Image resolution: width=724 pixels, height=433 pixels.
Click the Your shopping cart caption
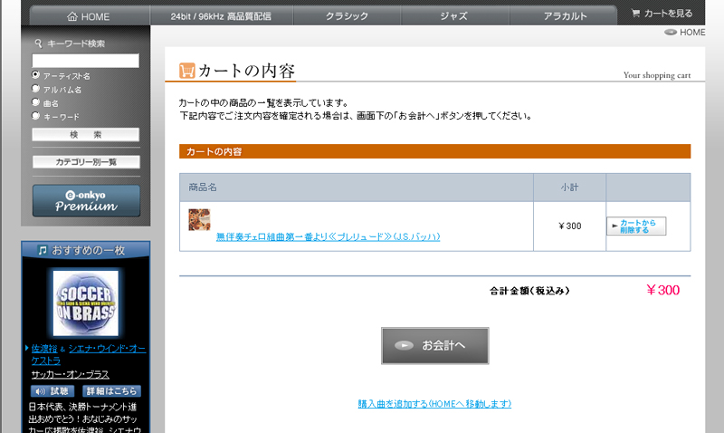tap(657, 75)
